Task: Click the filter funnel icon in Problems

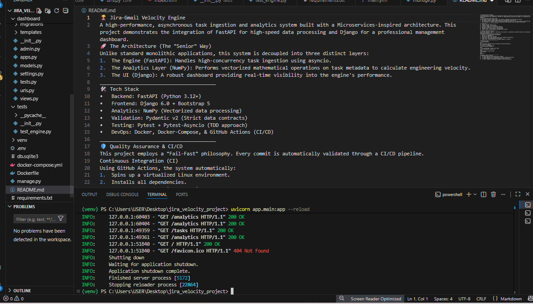Action: click(61, 219)
